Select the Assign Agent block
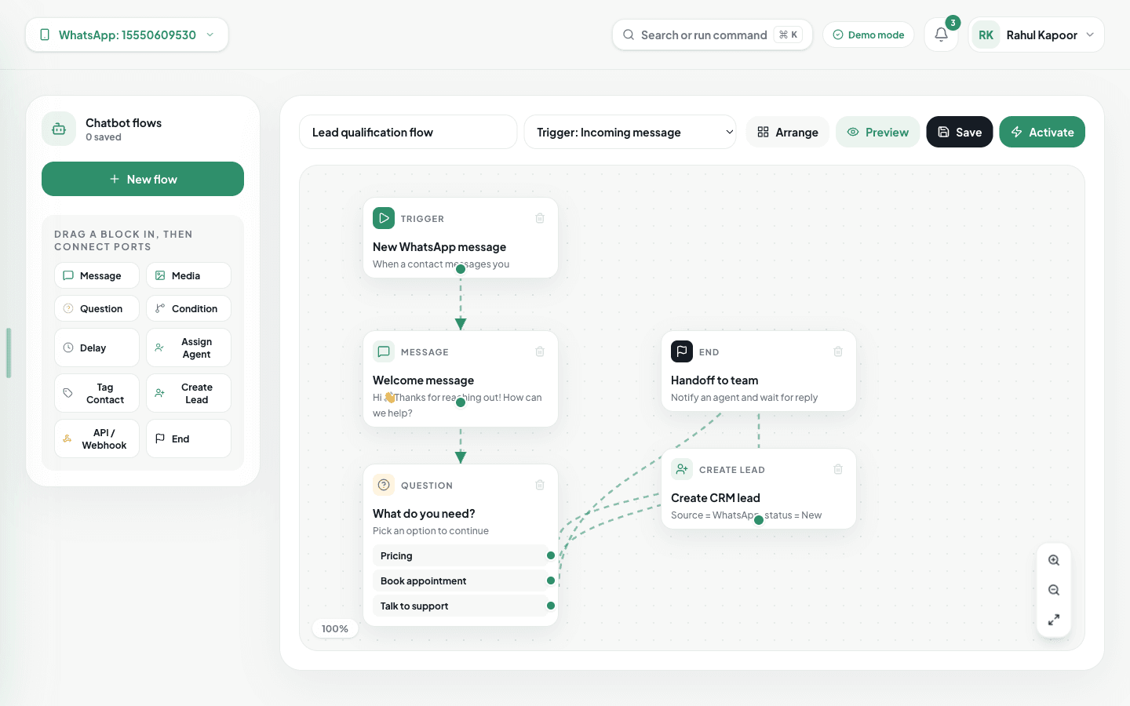The height and width of the screenshot is (706, 1130). coord(188,348)
